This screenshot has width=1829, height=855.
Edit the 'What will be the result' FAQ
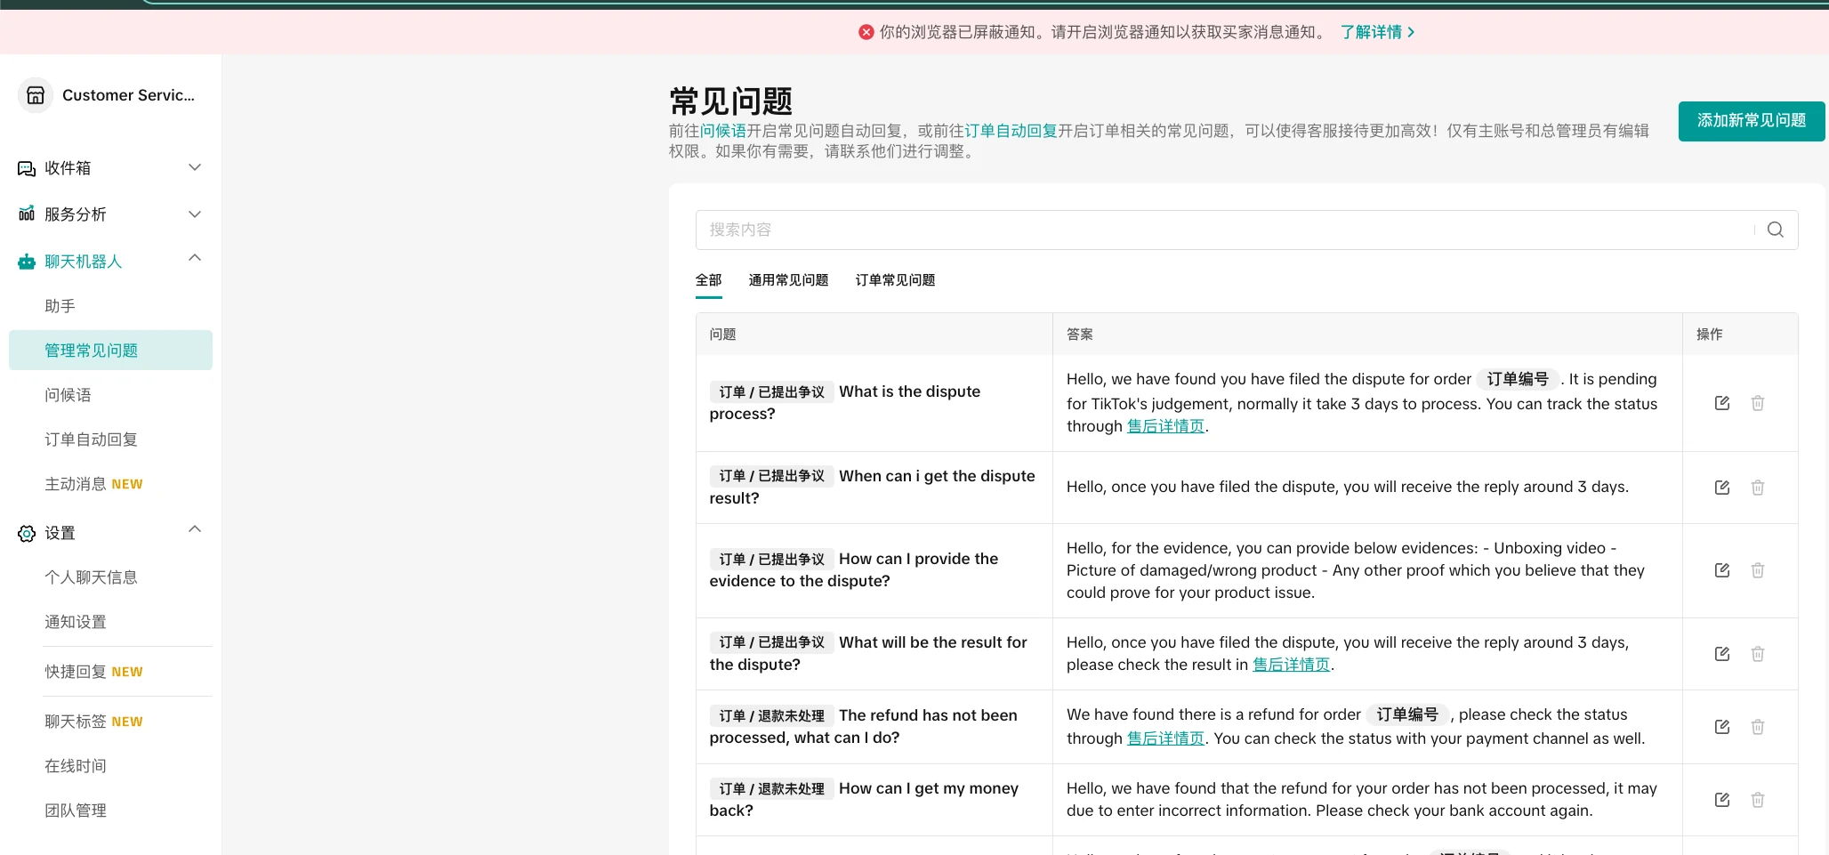(x=1721, y=654)
